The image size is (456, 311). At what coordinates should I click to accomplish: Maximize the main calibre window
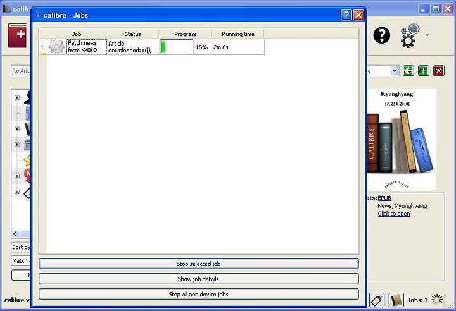pos(436,9)
